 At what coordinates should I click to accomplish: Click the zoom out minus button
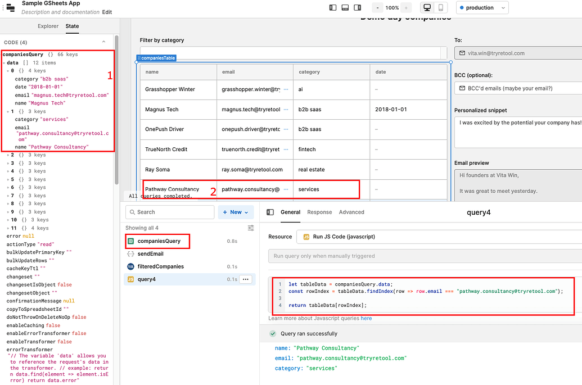[x=377, y=8]
